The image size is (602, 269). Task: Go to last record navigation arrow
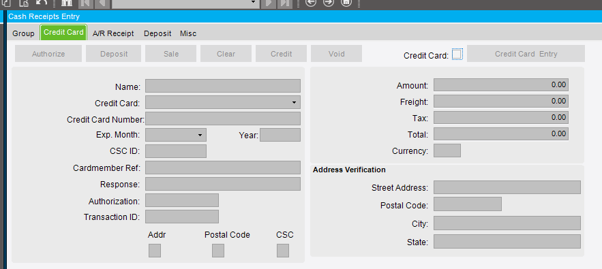(x=285, y=3)
